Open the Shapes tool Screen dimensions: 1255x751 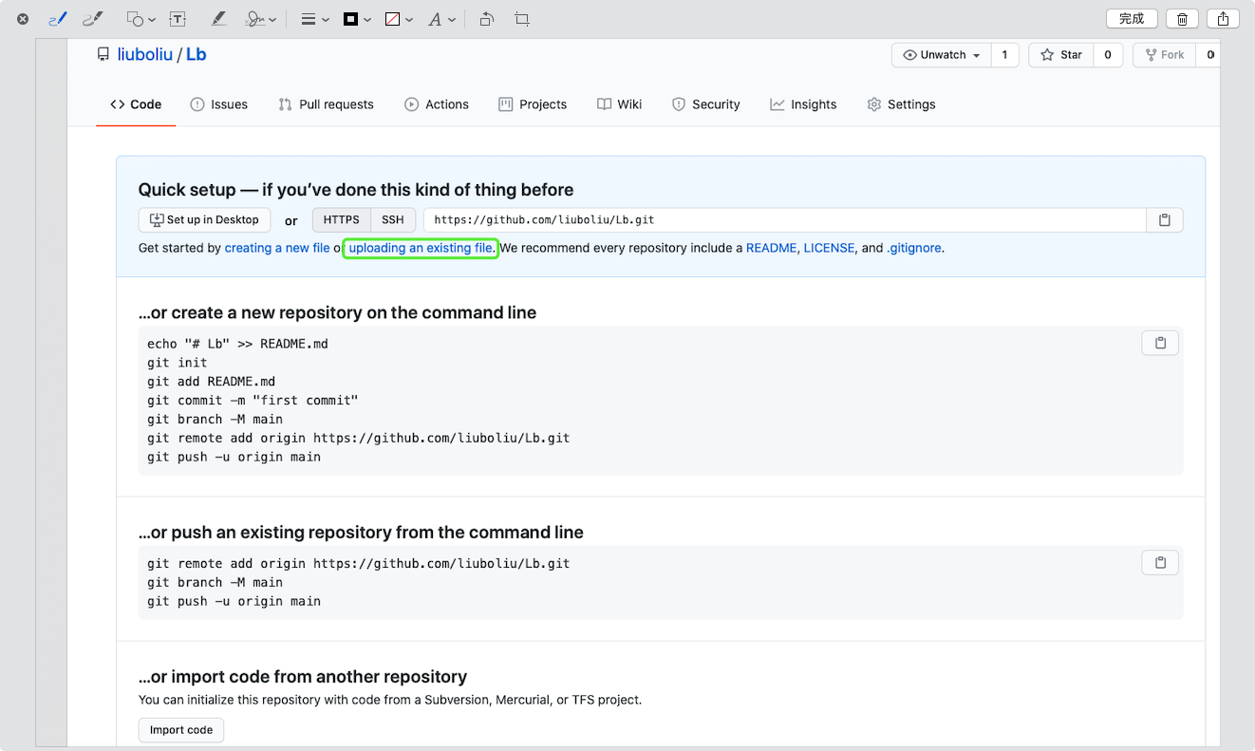[134, 18]
